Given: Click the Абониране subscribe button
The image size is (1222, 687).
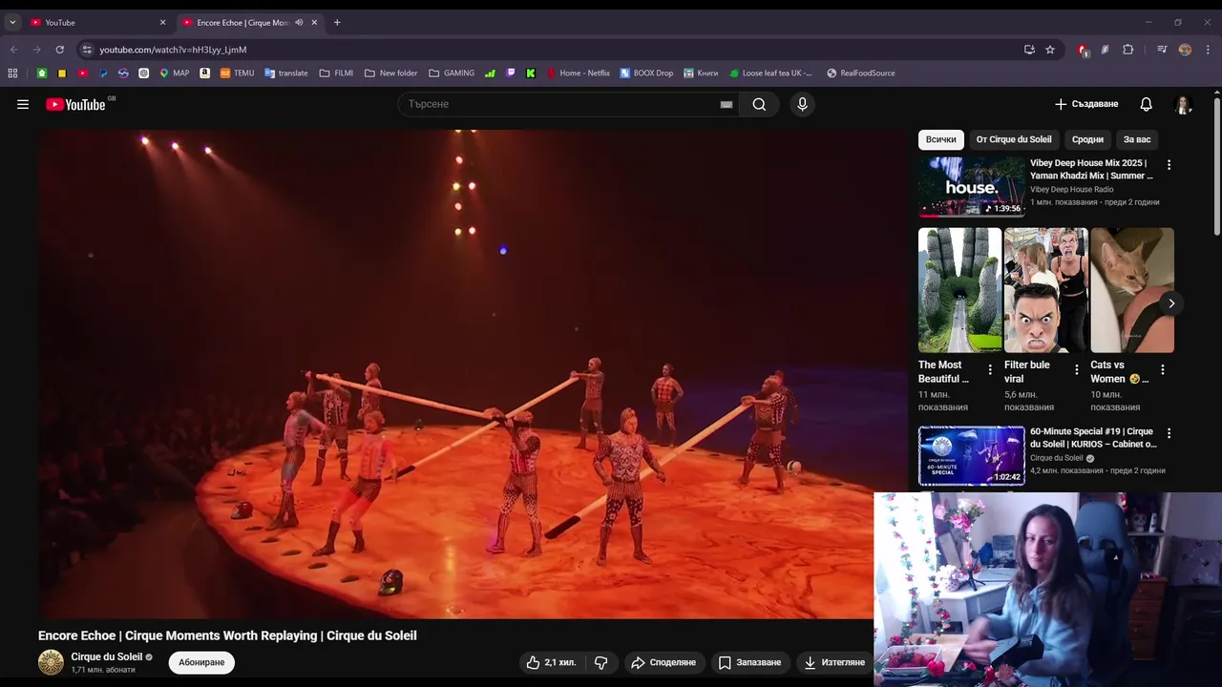Looking at the screenshot, I should [201, 662].
